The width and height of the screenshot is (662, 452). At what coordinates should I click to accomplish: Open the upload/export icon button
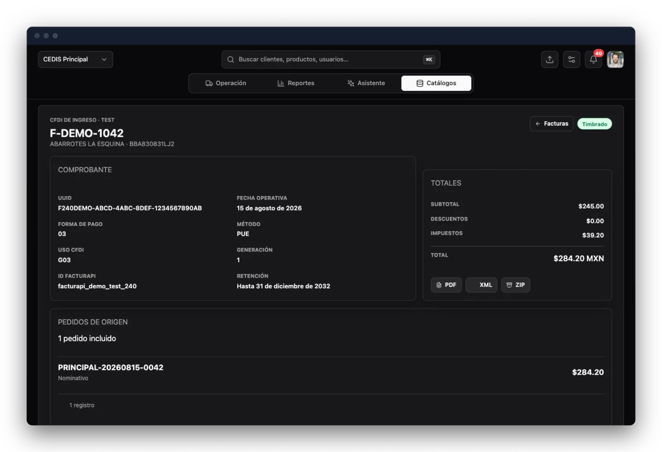click(x=549, y=60)
